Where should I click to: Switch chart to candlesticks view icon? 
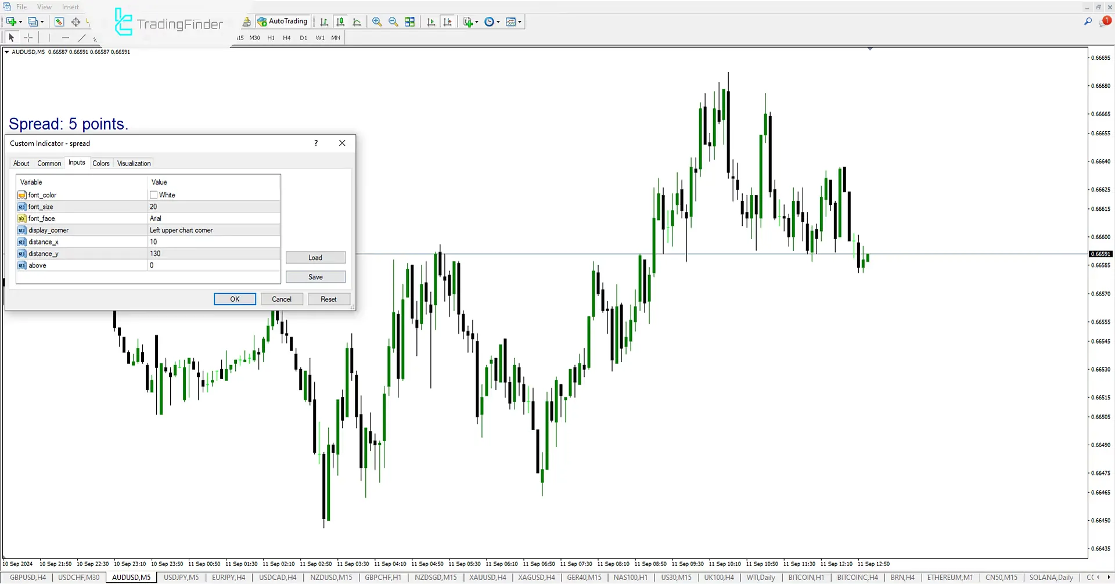340,22
